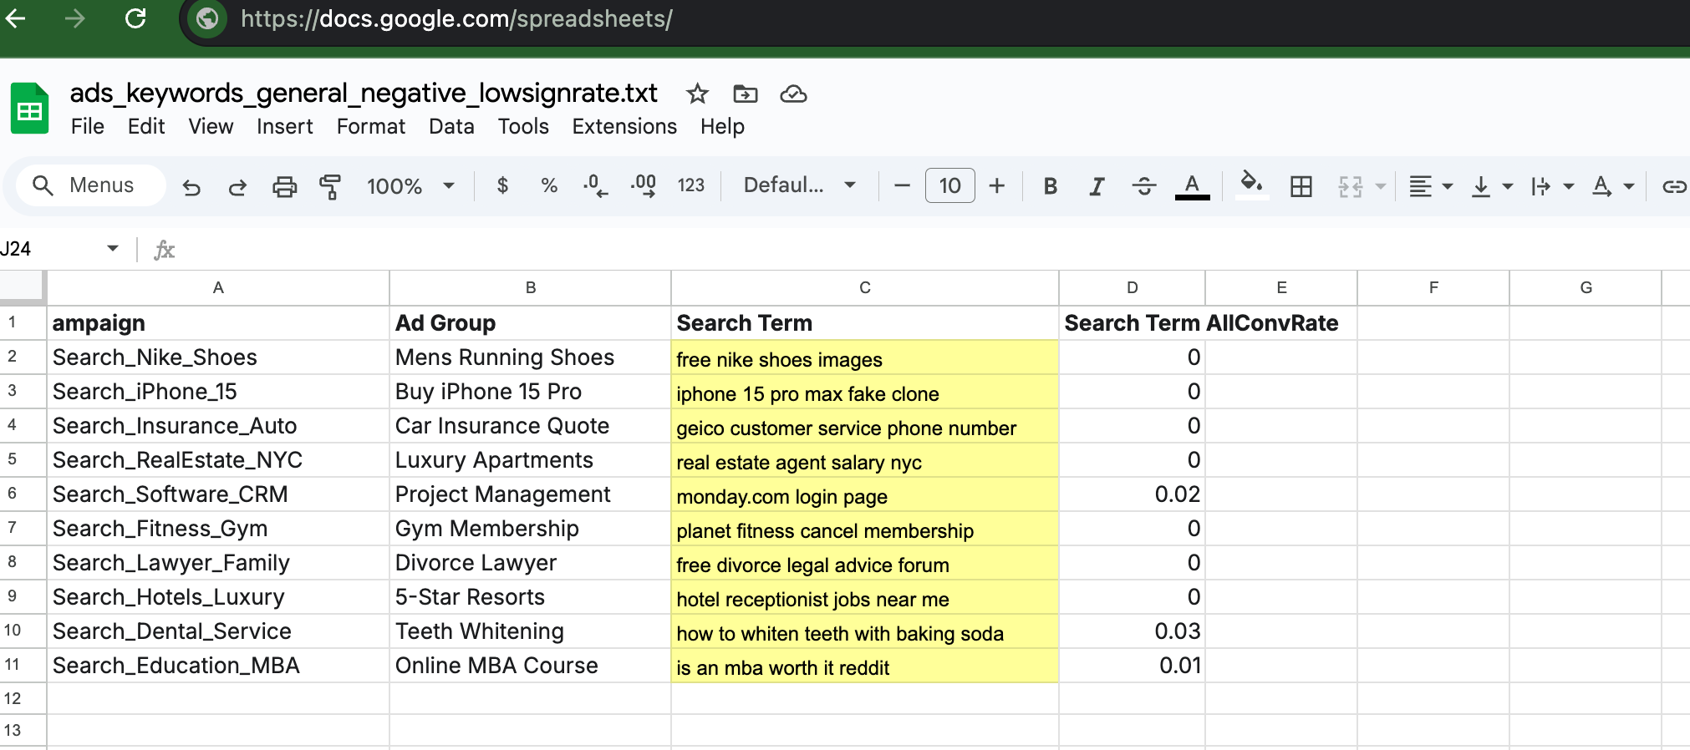
Task: Click the font size field
Action: click(x=950, y=185)
